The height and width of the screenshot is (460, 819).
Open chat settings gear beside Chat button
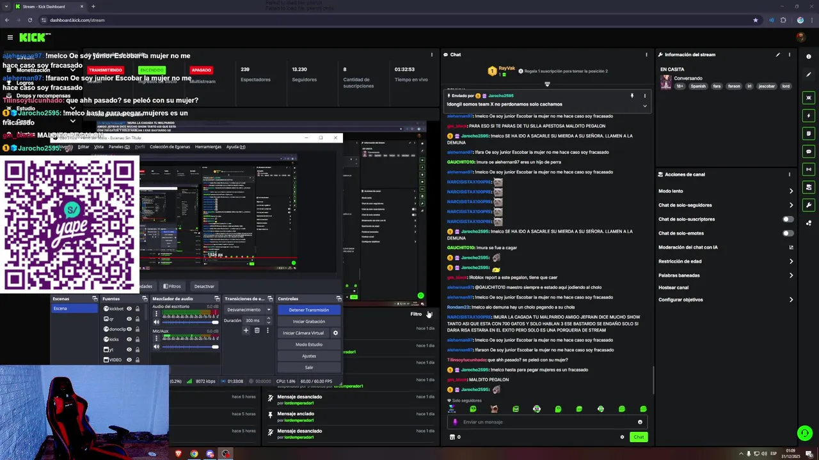point(622,437)
